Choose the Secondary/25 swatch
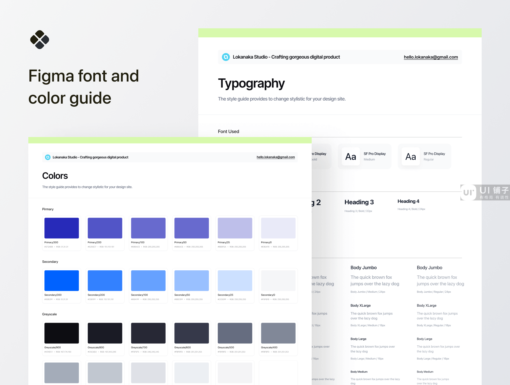The height and width of the screenshot is (385, 510). click(235, 281)
